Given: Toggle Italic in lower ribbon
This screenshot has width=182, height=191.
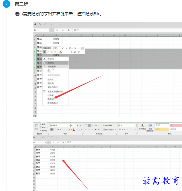Looking at the screenshot, I should click(x=55, y=129).
